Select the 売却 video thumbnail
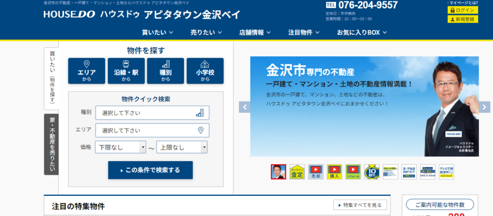Viewport: 493px width, 216px height. pos(316,172)
